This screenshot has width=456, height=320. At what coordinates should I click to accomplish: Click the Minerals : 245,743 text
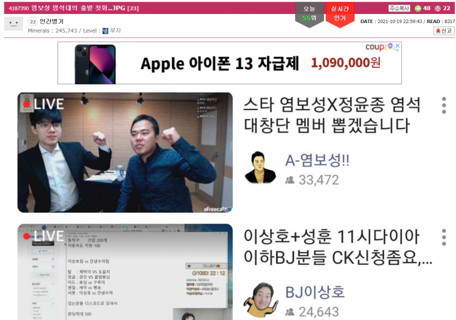53,31
